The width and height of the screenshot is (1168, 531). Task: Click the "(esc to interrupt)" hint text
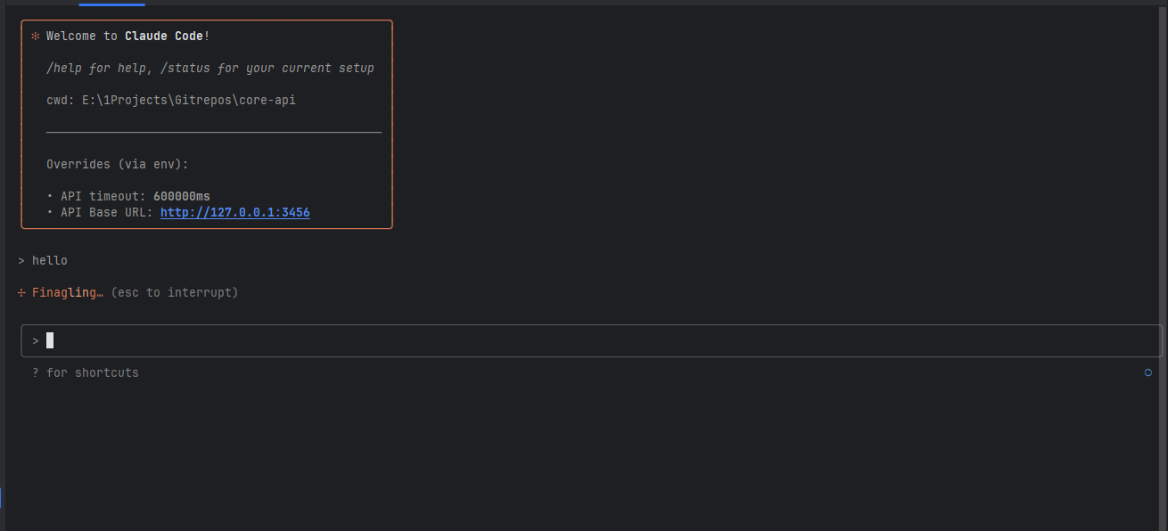pos(175,292)
